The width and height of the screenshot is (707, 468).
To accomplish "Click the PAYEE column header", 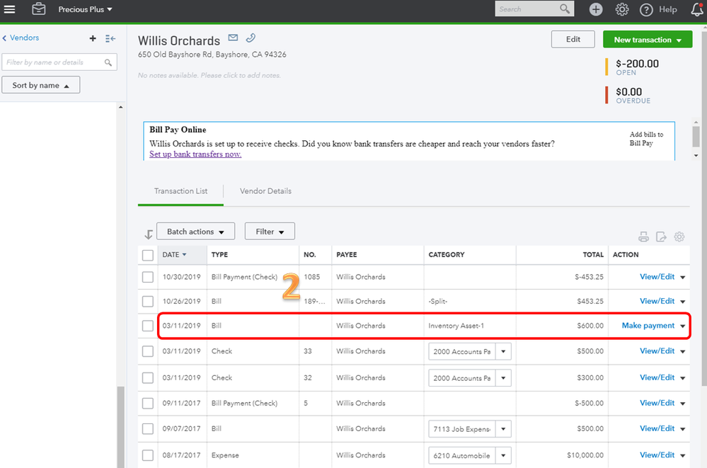I will pos(346,255).
